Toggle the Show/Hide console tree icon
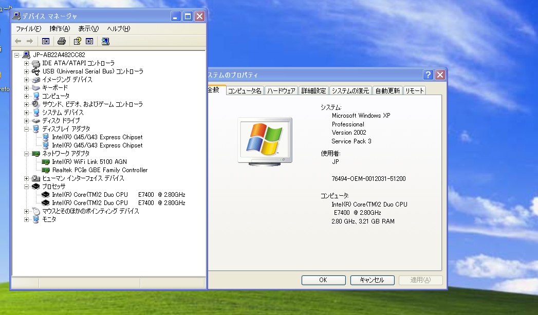Viewport: 538px width, 315px height. pyautogui.click(x=45, y=41)
